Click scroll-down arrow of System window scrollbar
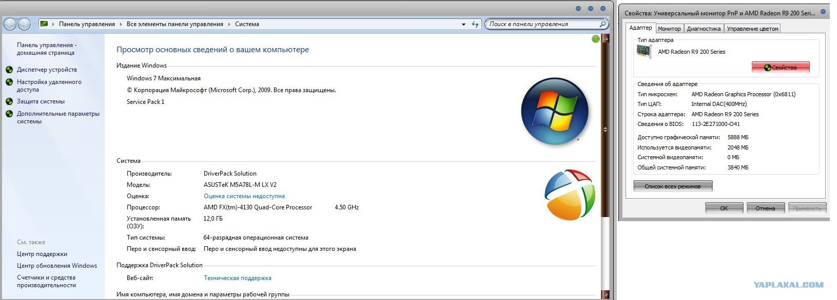This screenshot has height=300, width=837. click(606, 295)
